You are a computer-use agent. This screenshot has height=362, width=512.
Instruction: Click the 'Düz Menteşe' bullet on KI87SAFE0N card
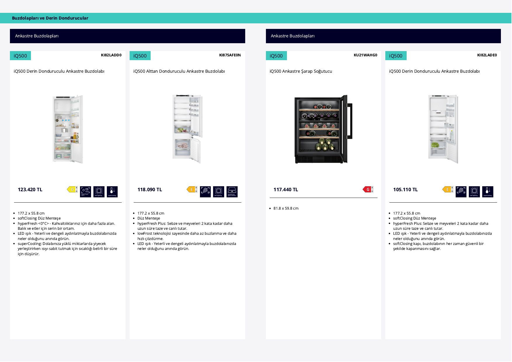click(x=149, y=218)
